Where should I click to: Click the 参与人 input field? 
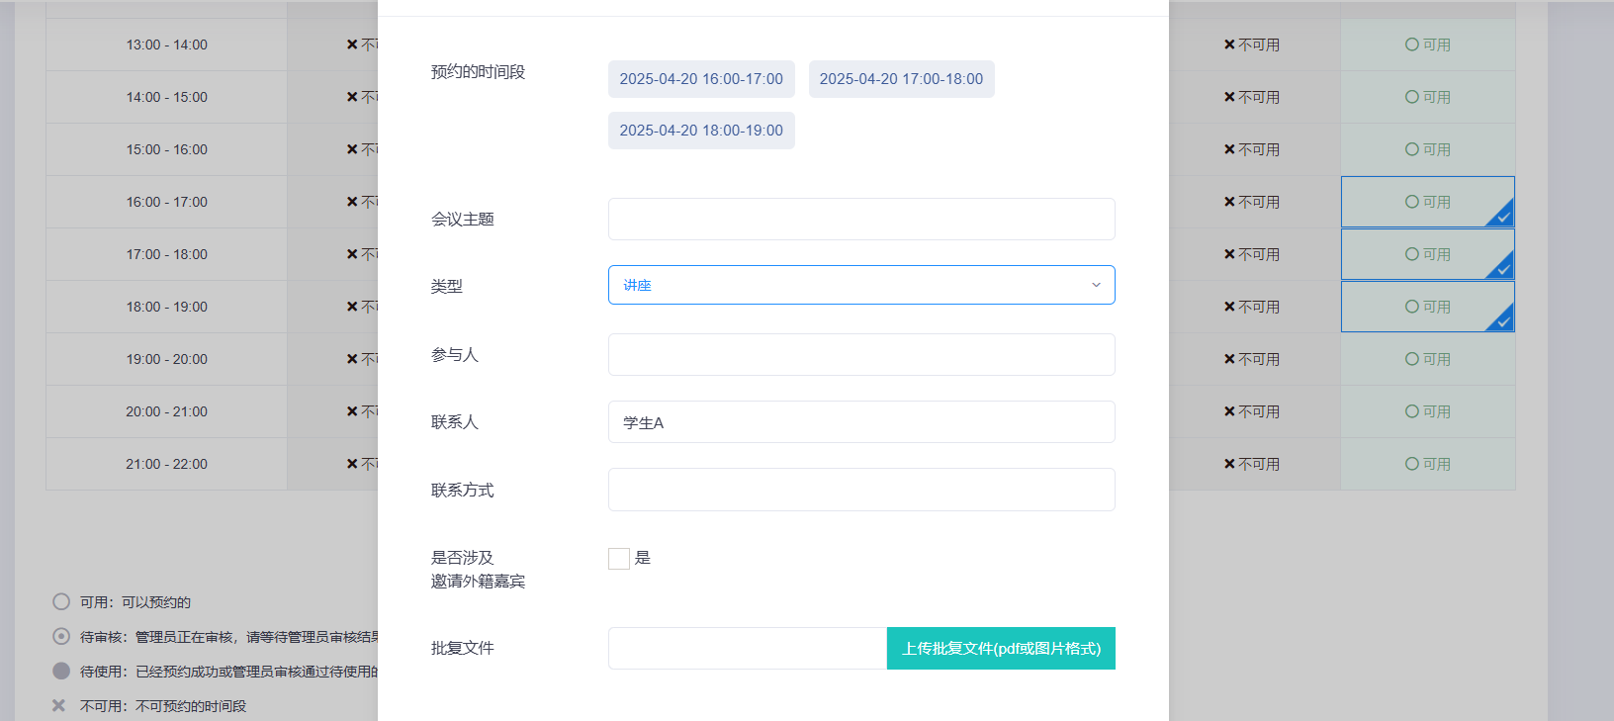pyautogui.click(x=860, y=354)
